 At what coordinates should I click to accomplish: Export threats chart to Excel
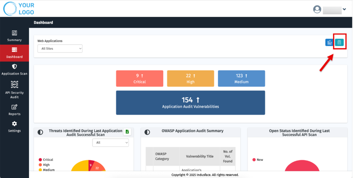[x=127, y=132]
